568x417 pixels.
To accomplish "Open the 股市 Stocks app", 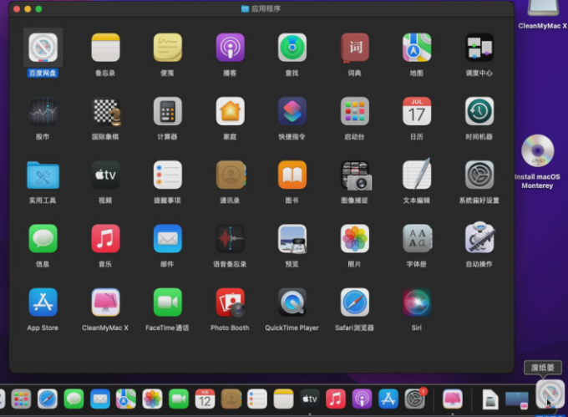I will [x=43, y=111].
